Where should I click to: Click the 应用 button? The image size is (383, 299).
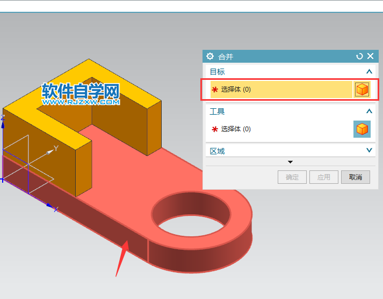pos(324,177)
